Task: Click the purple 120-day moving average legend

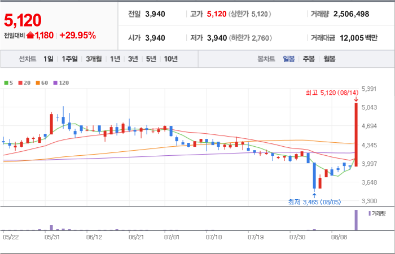Action: click(x=61, y=82)
